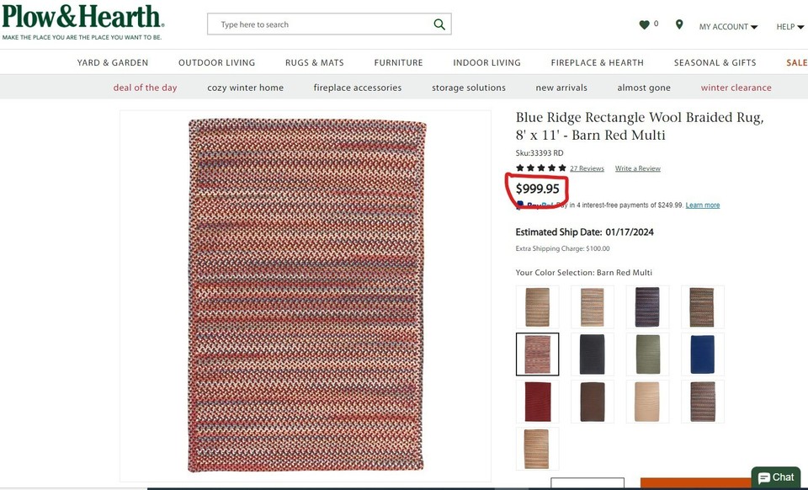Image resolution: width=808 pixels, height=490 pixels.
Task: Click the Plow & Hearth logo
Action: (x=82, y=19)
